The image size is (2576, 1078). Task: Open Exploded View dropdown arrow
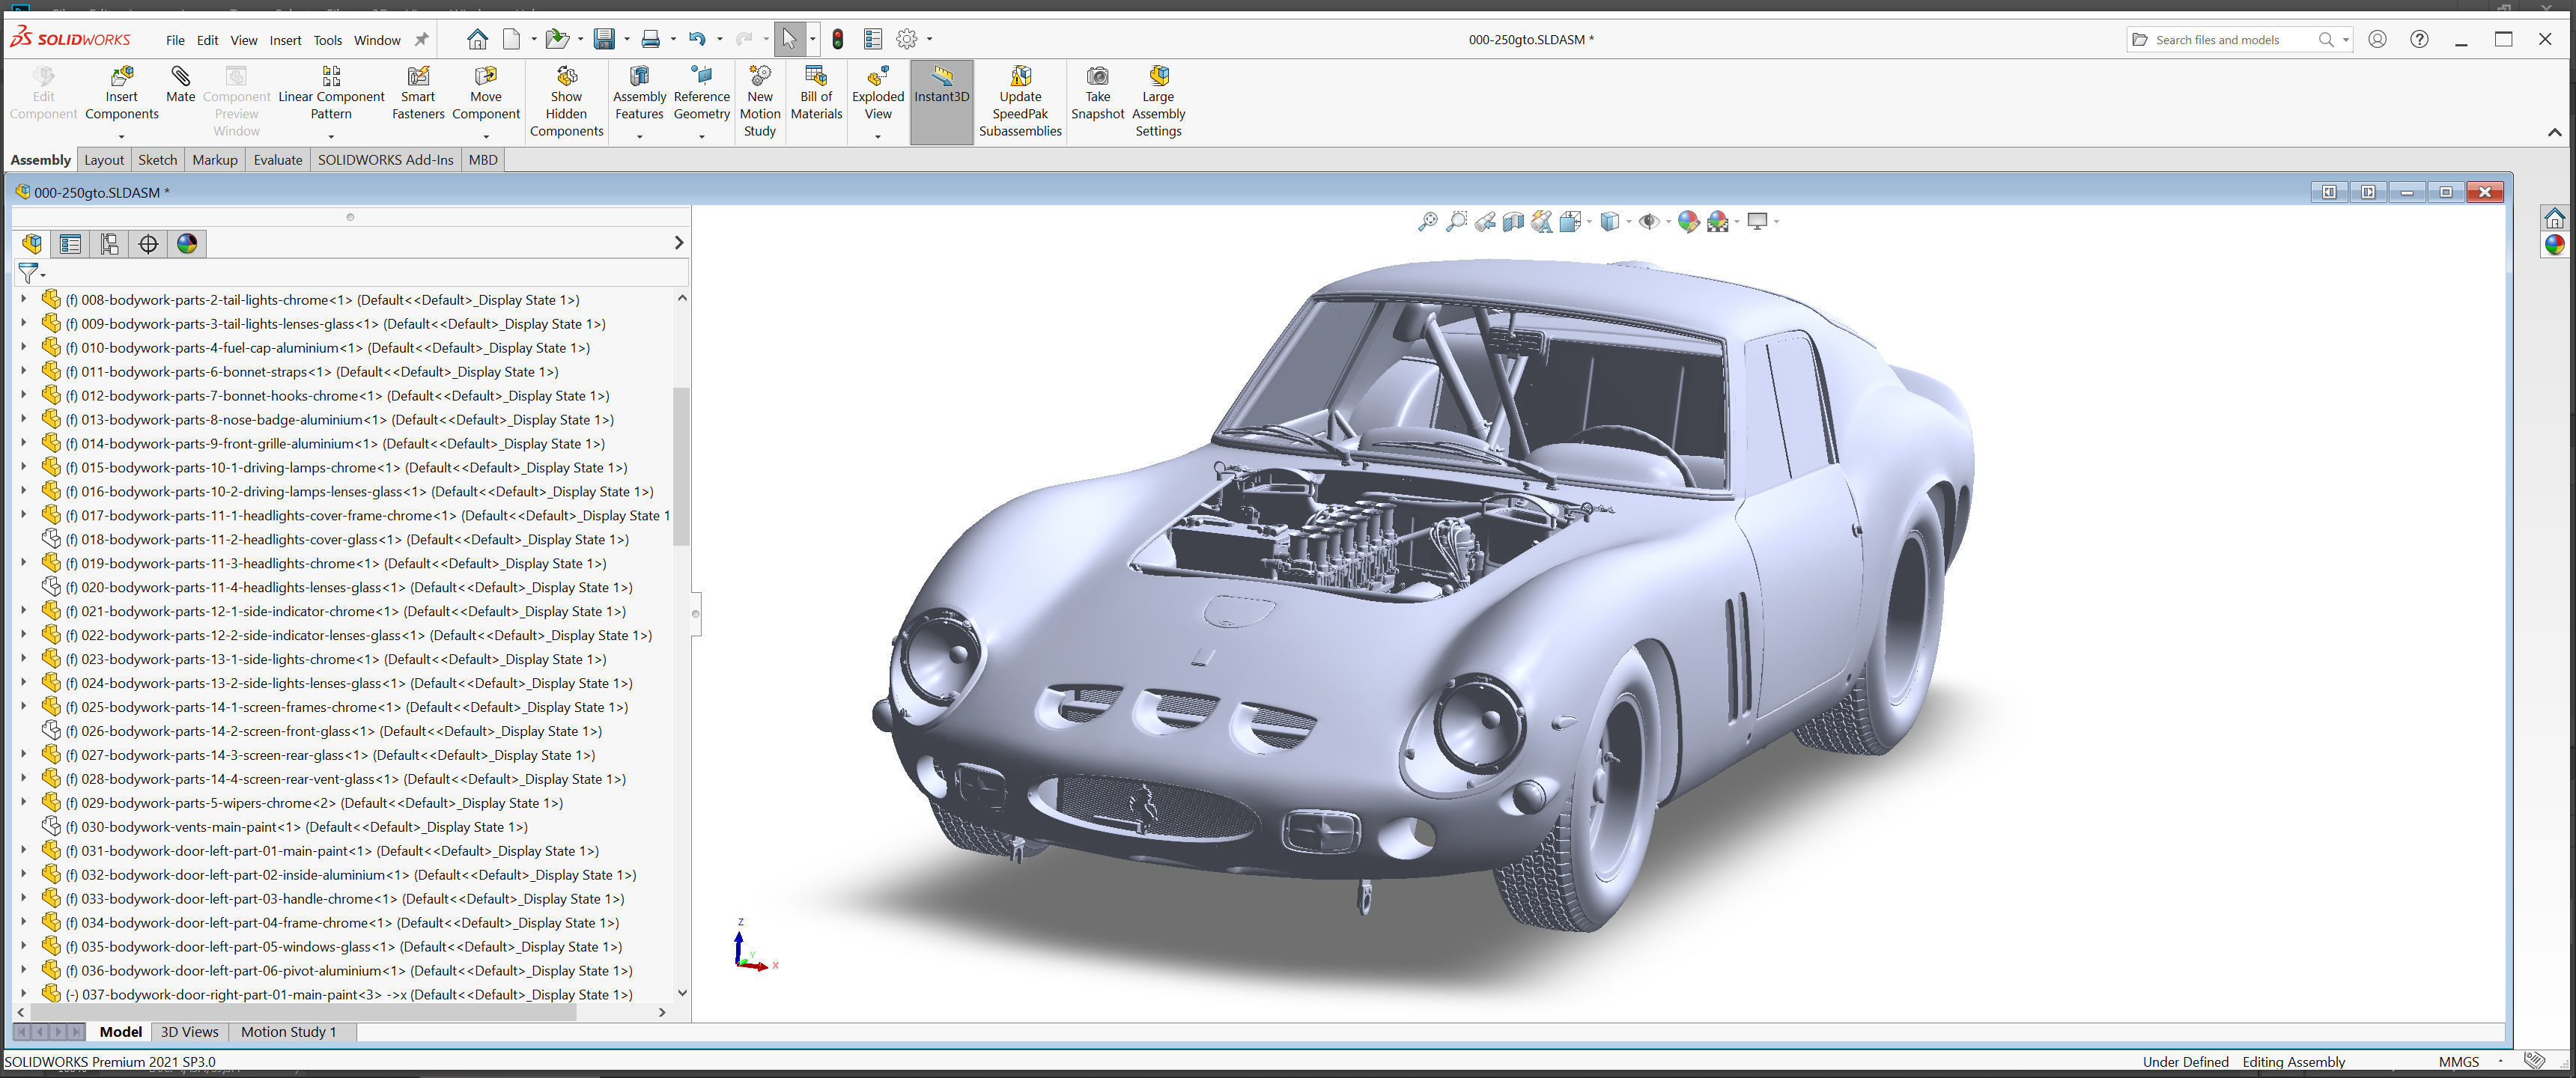(878, 136)
